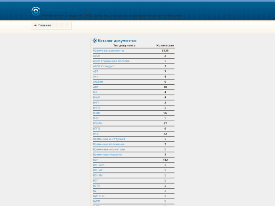Go to the АТК link

(x=96, y=87)
